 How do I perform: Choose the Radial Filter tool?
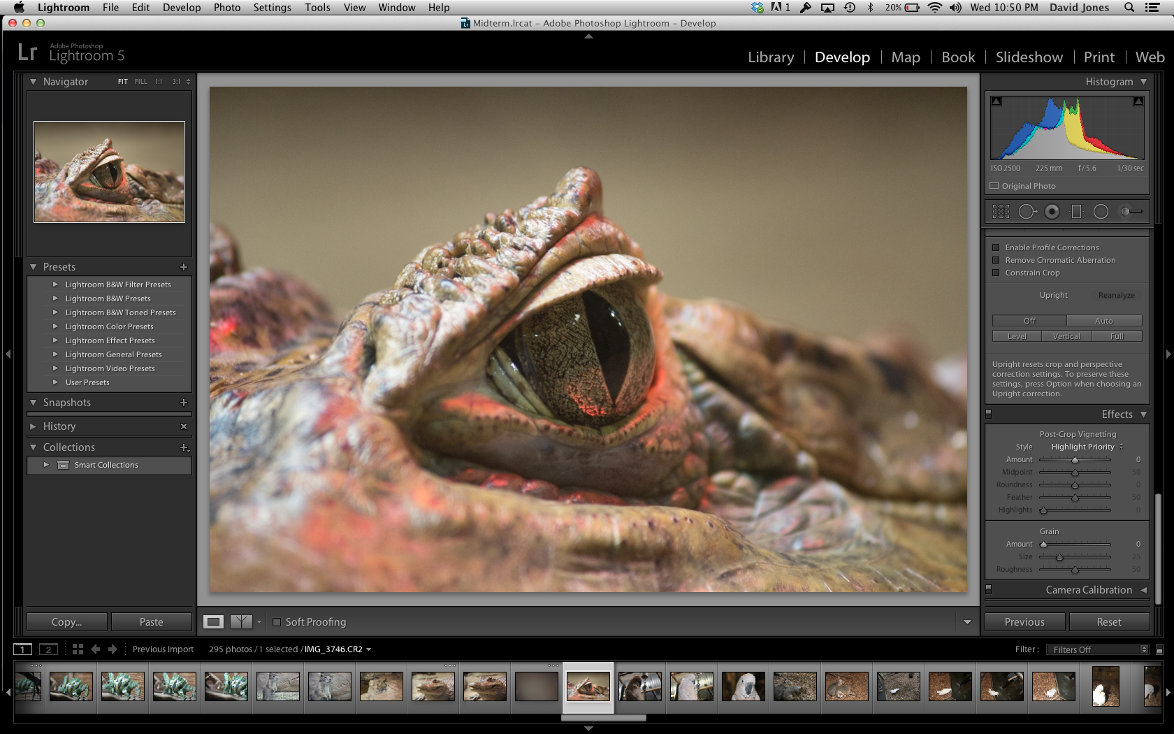pyautogui.click(x=1101, y=211)
